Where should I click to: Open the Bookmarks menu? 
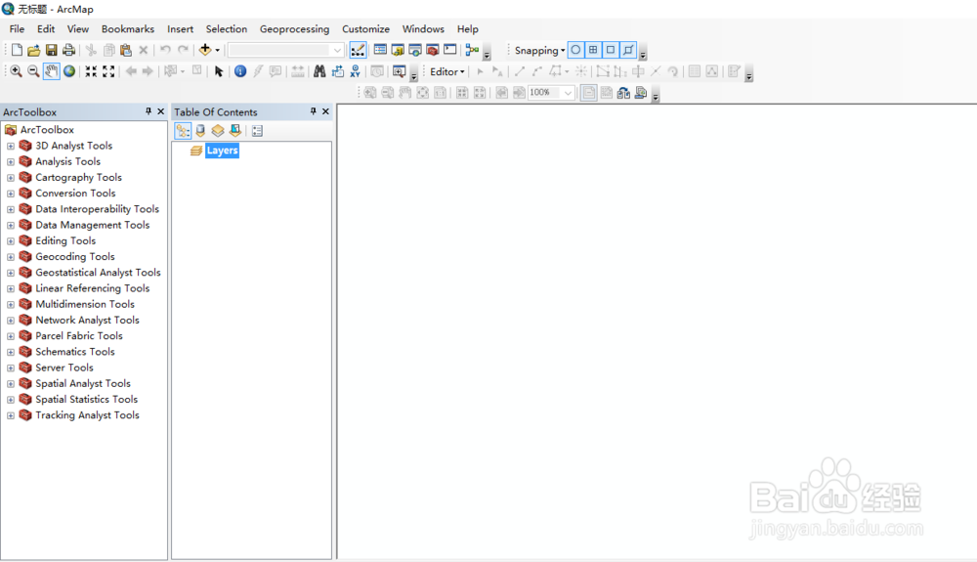pos(128,28)
